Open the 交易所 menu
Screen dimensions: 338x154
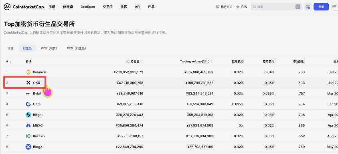(x=107, y=7)
